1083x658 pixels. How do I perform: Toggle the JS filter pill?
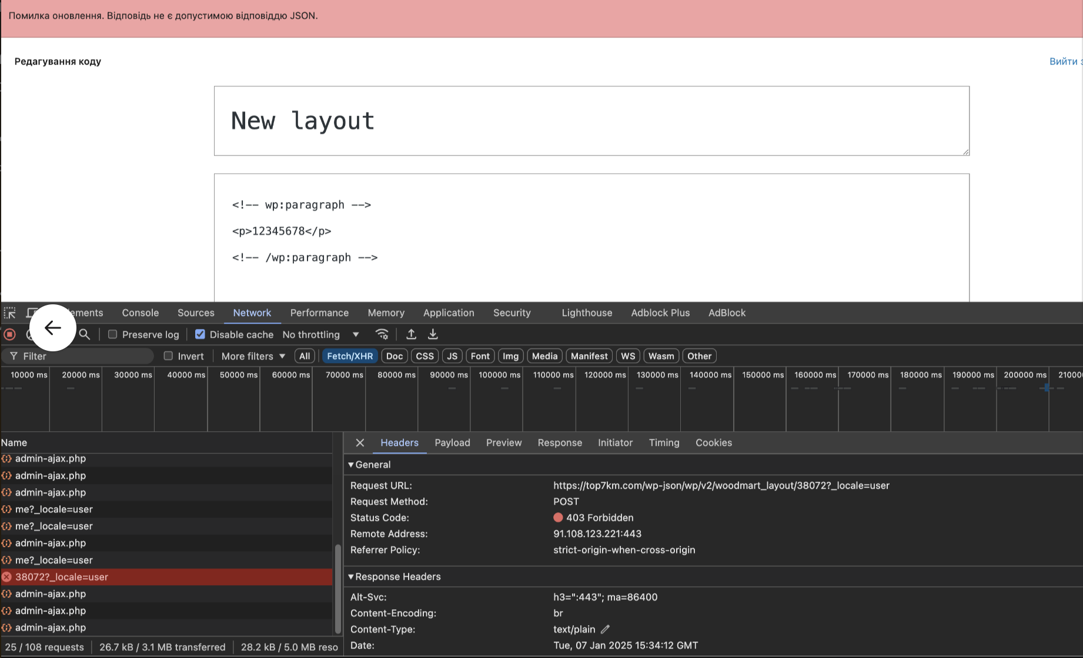click(x=452, y=356)
